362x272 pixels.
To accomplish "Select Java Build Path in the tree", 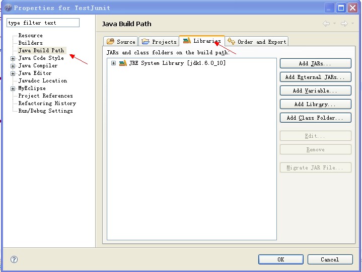I will coord(41,50).
